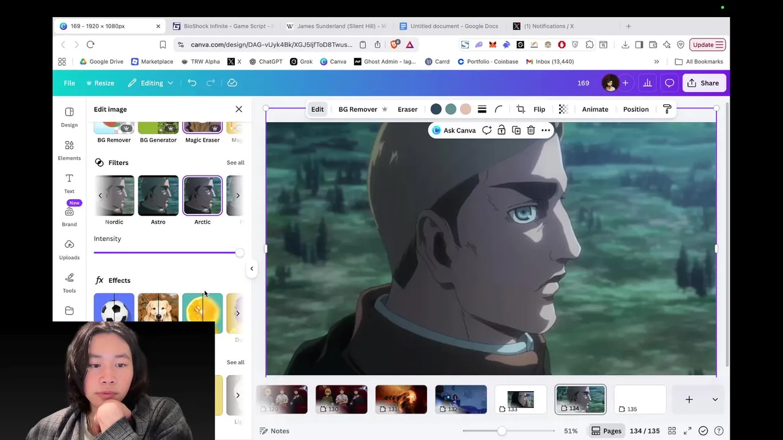This screenshot has height=440, width=783.
Task: Switch to Untitled document Google Docs tab
Action: click(449, 26)
